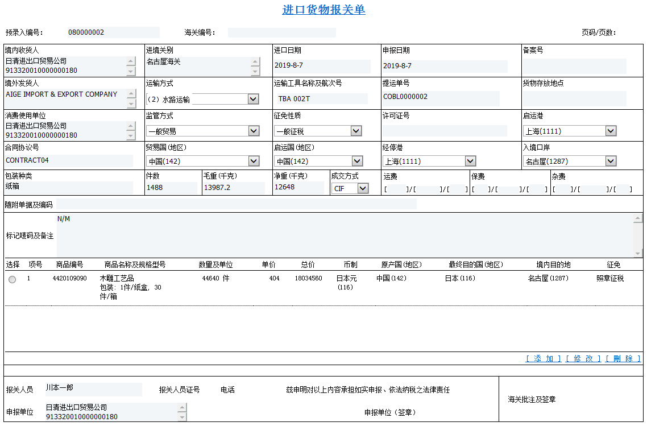The image size is (647, 426).
Task: Open the 监管方式 一般贸易 dropdown
Action: [x=253, y=131]
